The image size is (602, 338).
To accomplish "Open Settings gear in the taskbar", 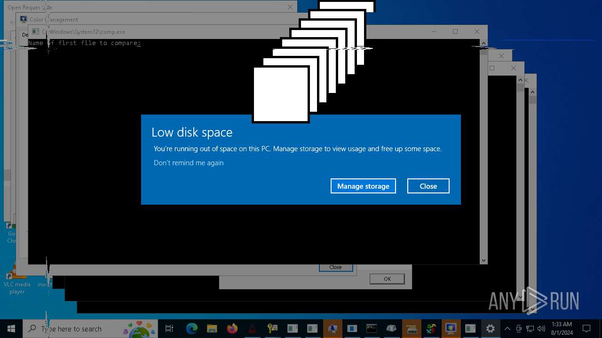I will [x=490, y=329].
